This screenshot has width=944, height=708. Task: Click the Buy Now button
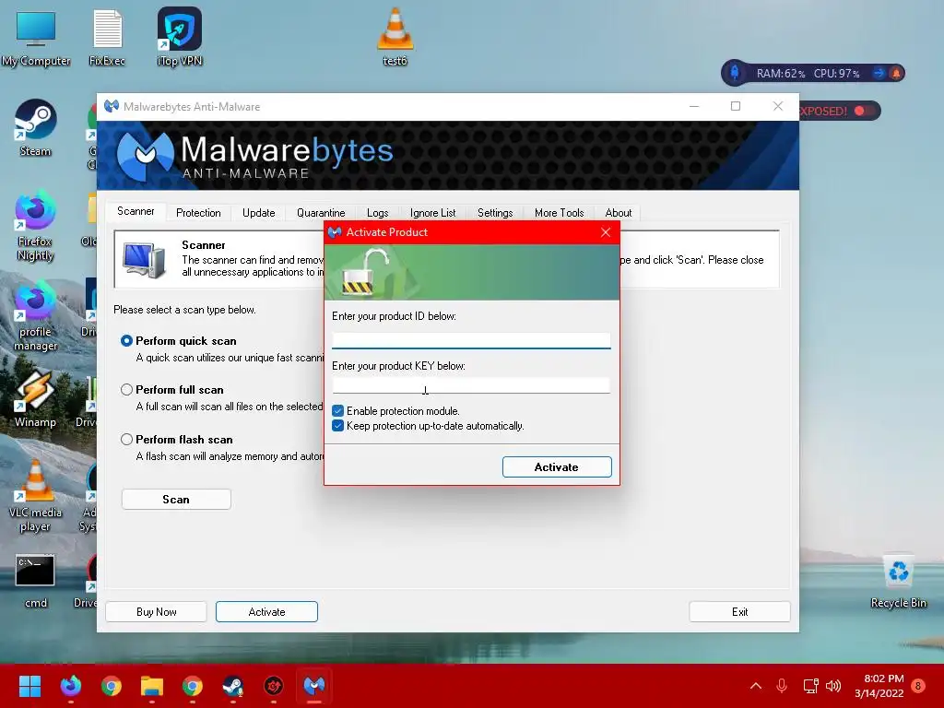pyautogui.click(x=156, y=612)
